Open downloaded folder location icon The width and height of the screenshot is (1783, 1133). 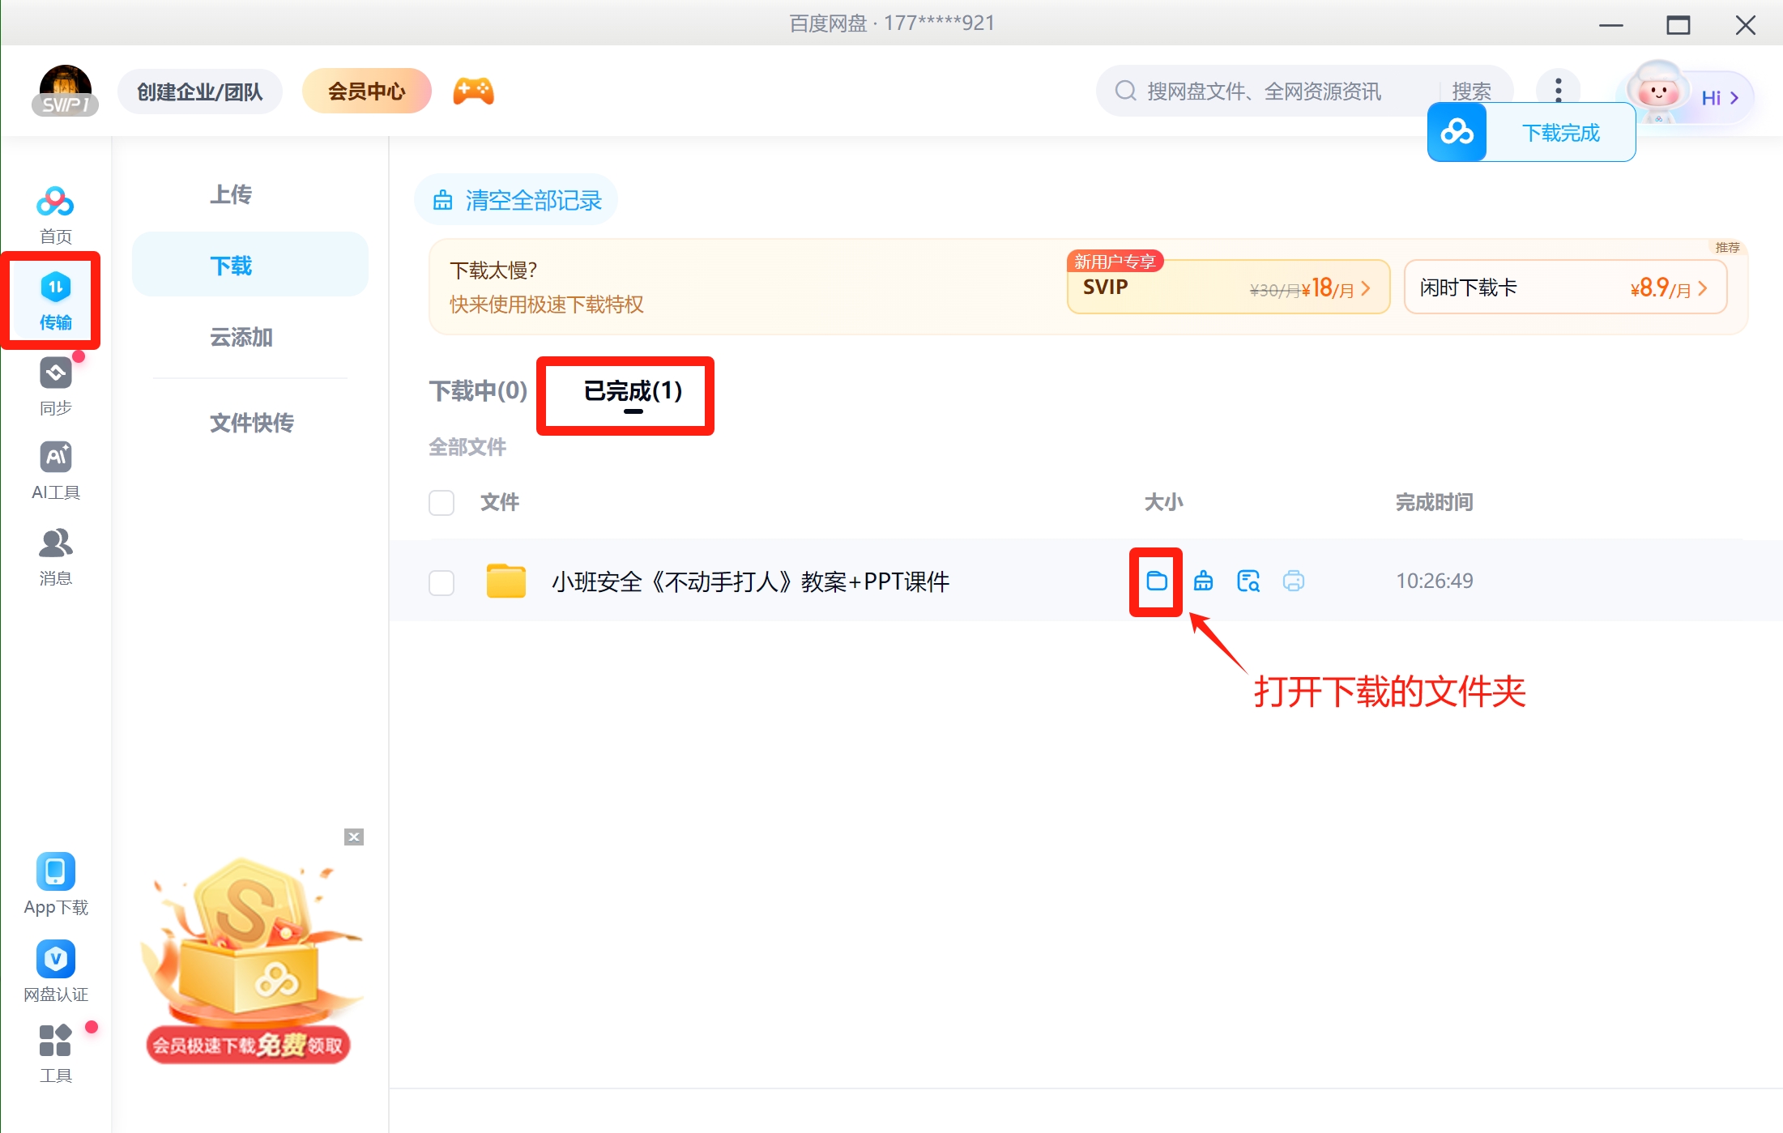tap(1157, 581)
